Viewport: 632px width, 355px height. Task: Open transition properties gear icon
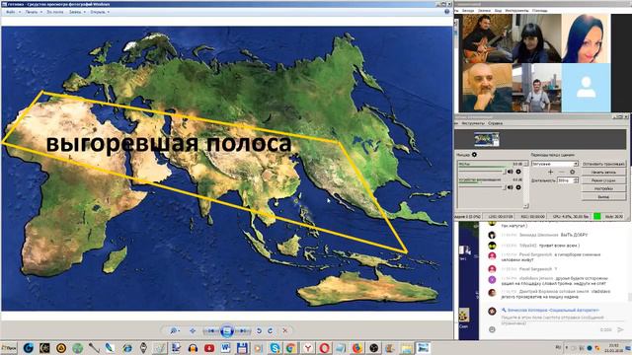coord(572,172)
